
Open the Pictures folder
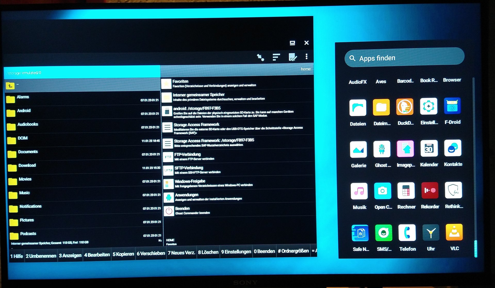tap(85, 221)
